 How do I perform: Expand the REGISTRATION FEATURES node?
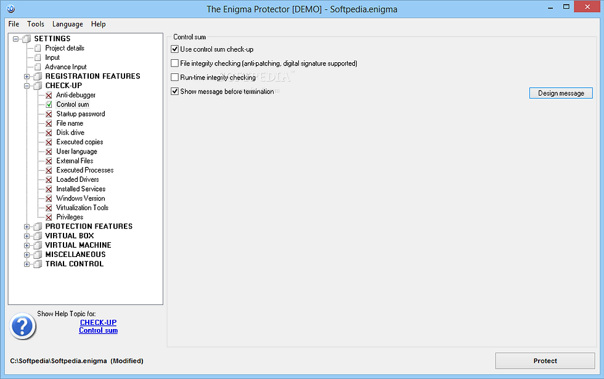[x=27, y=76]
